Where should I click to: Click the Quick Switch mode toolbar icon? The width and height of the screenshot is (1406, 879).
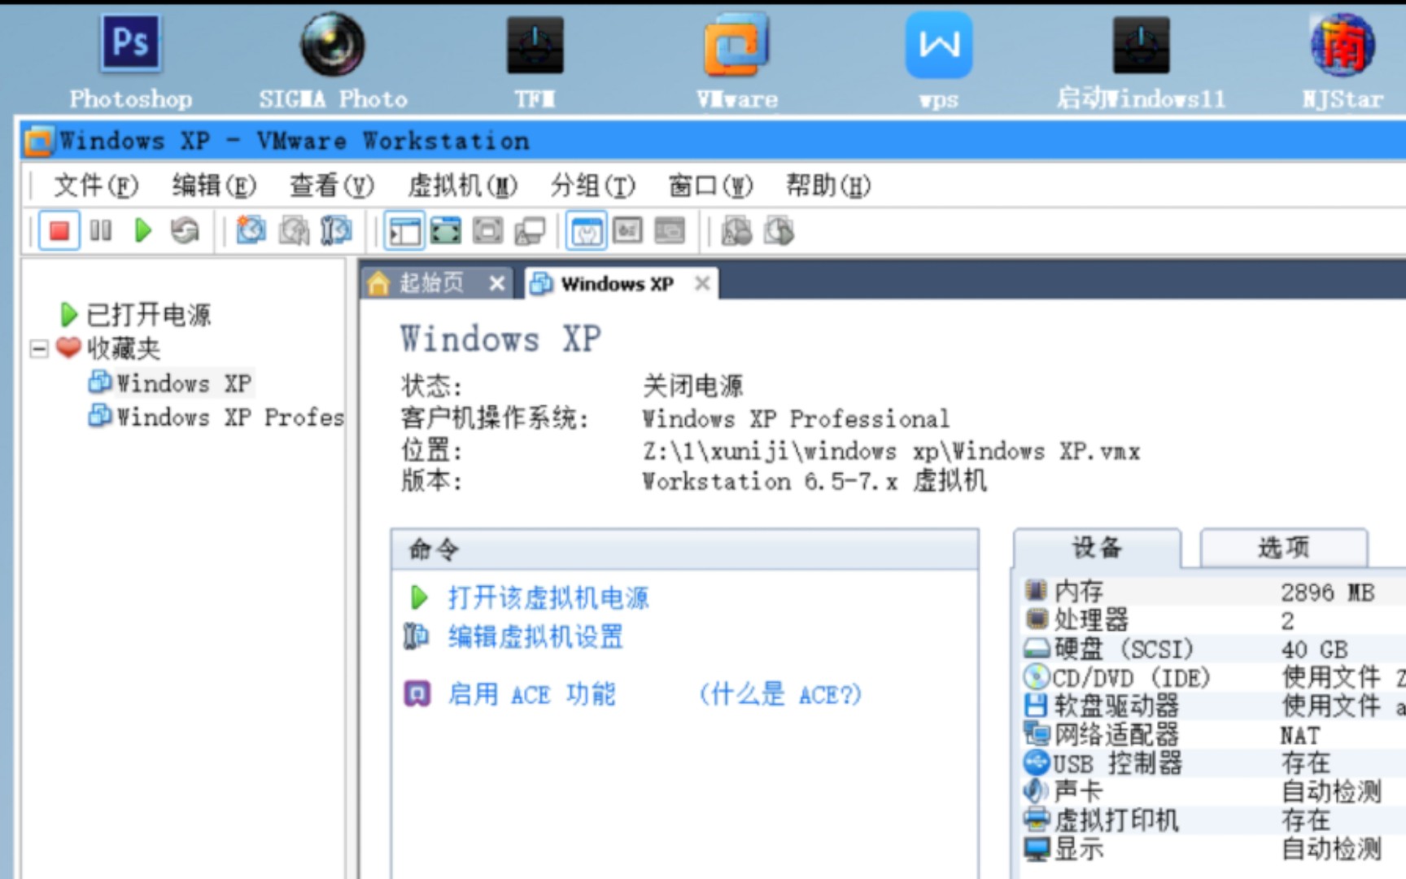[488, 231]
